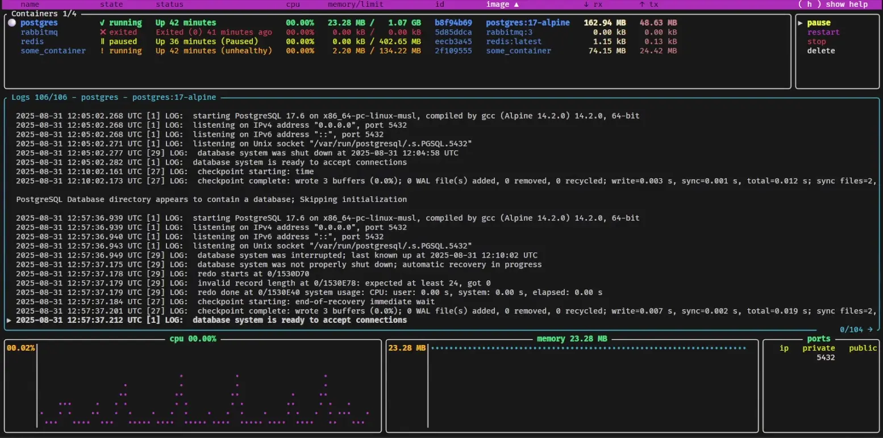883x438 pixels.
Task: Restart the selected container
Action: pyautogui.click(x=823, y=32)
